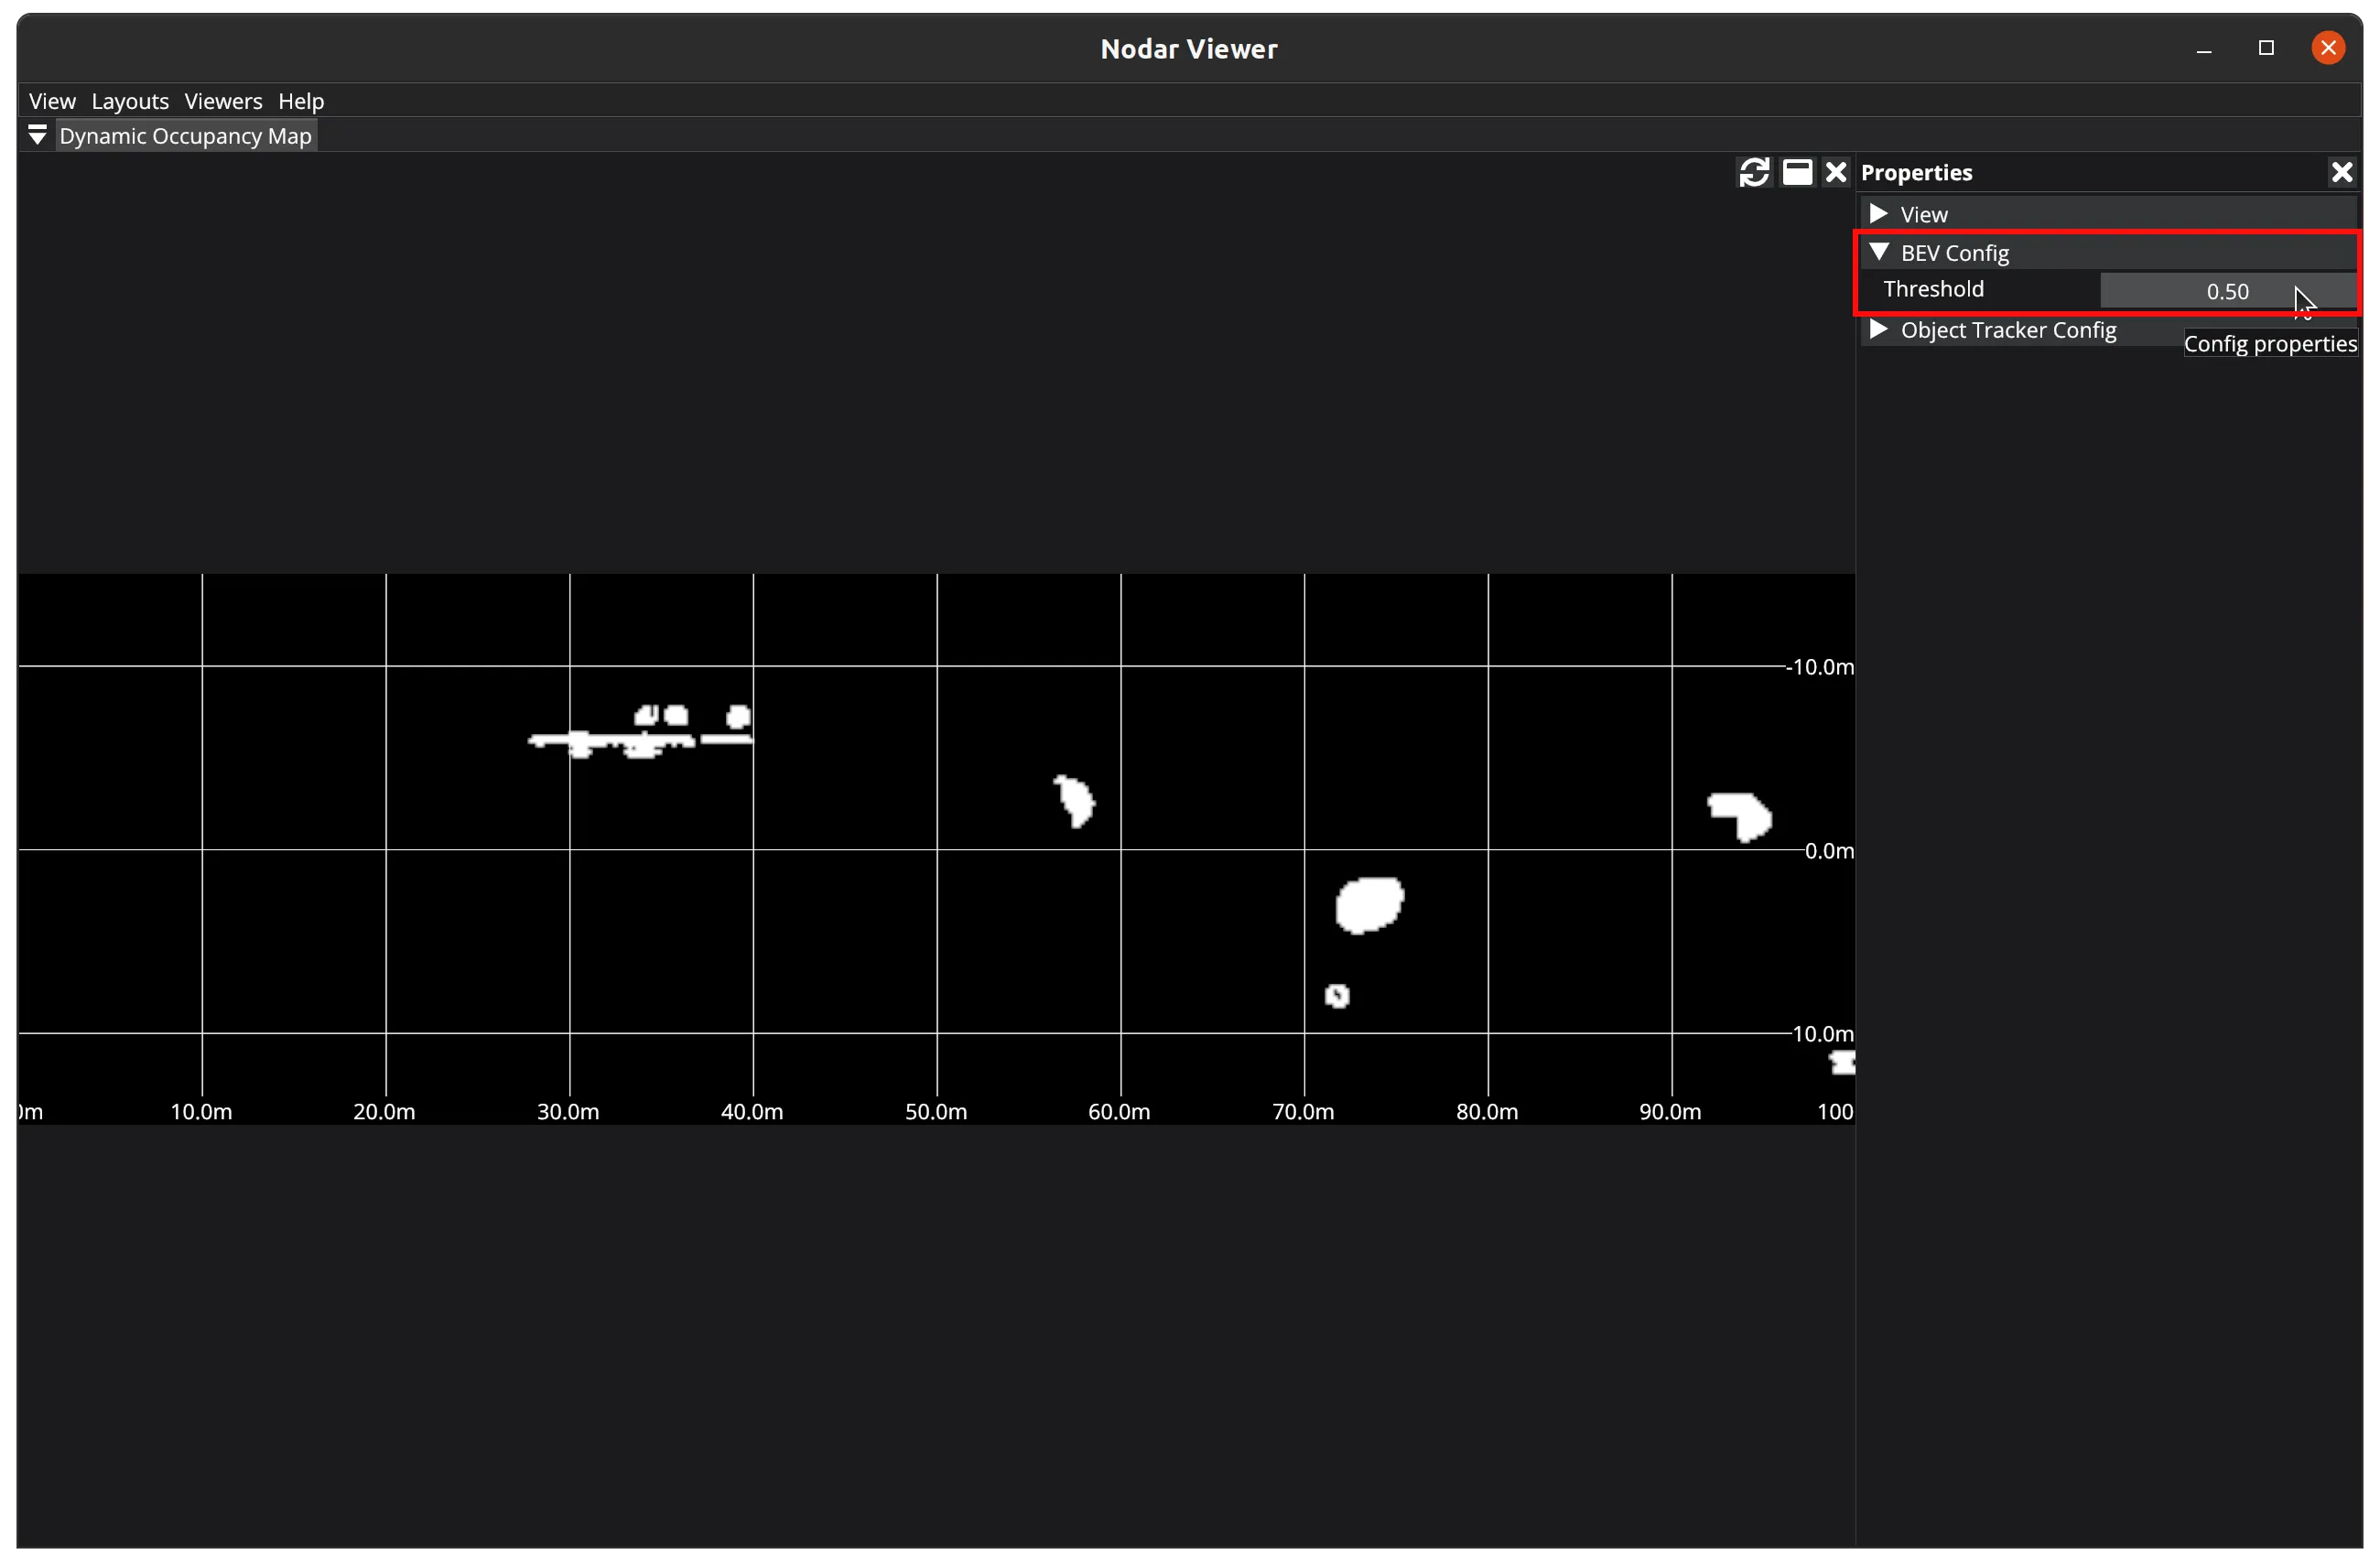Screen dimensions: 2380x1565
Task: Expand the View properties section
Action: click(1878, 214)
